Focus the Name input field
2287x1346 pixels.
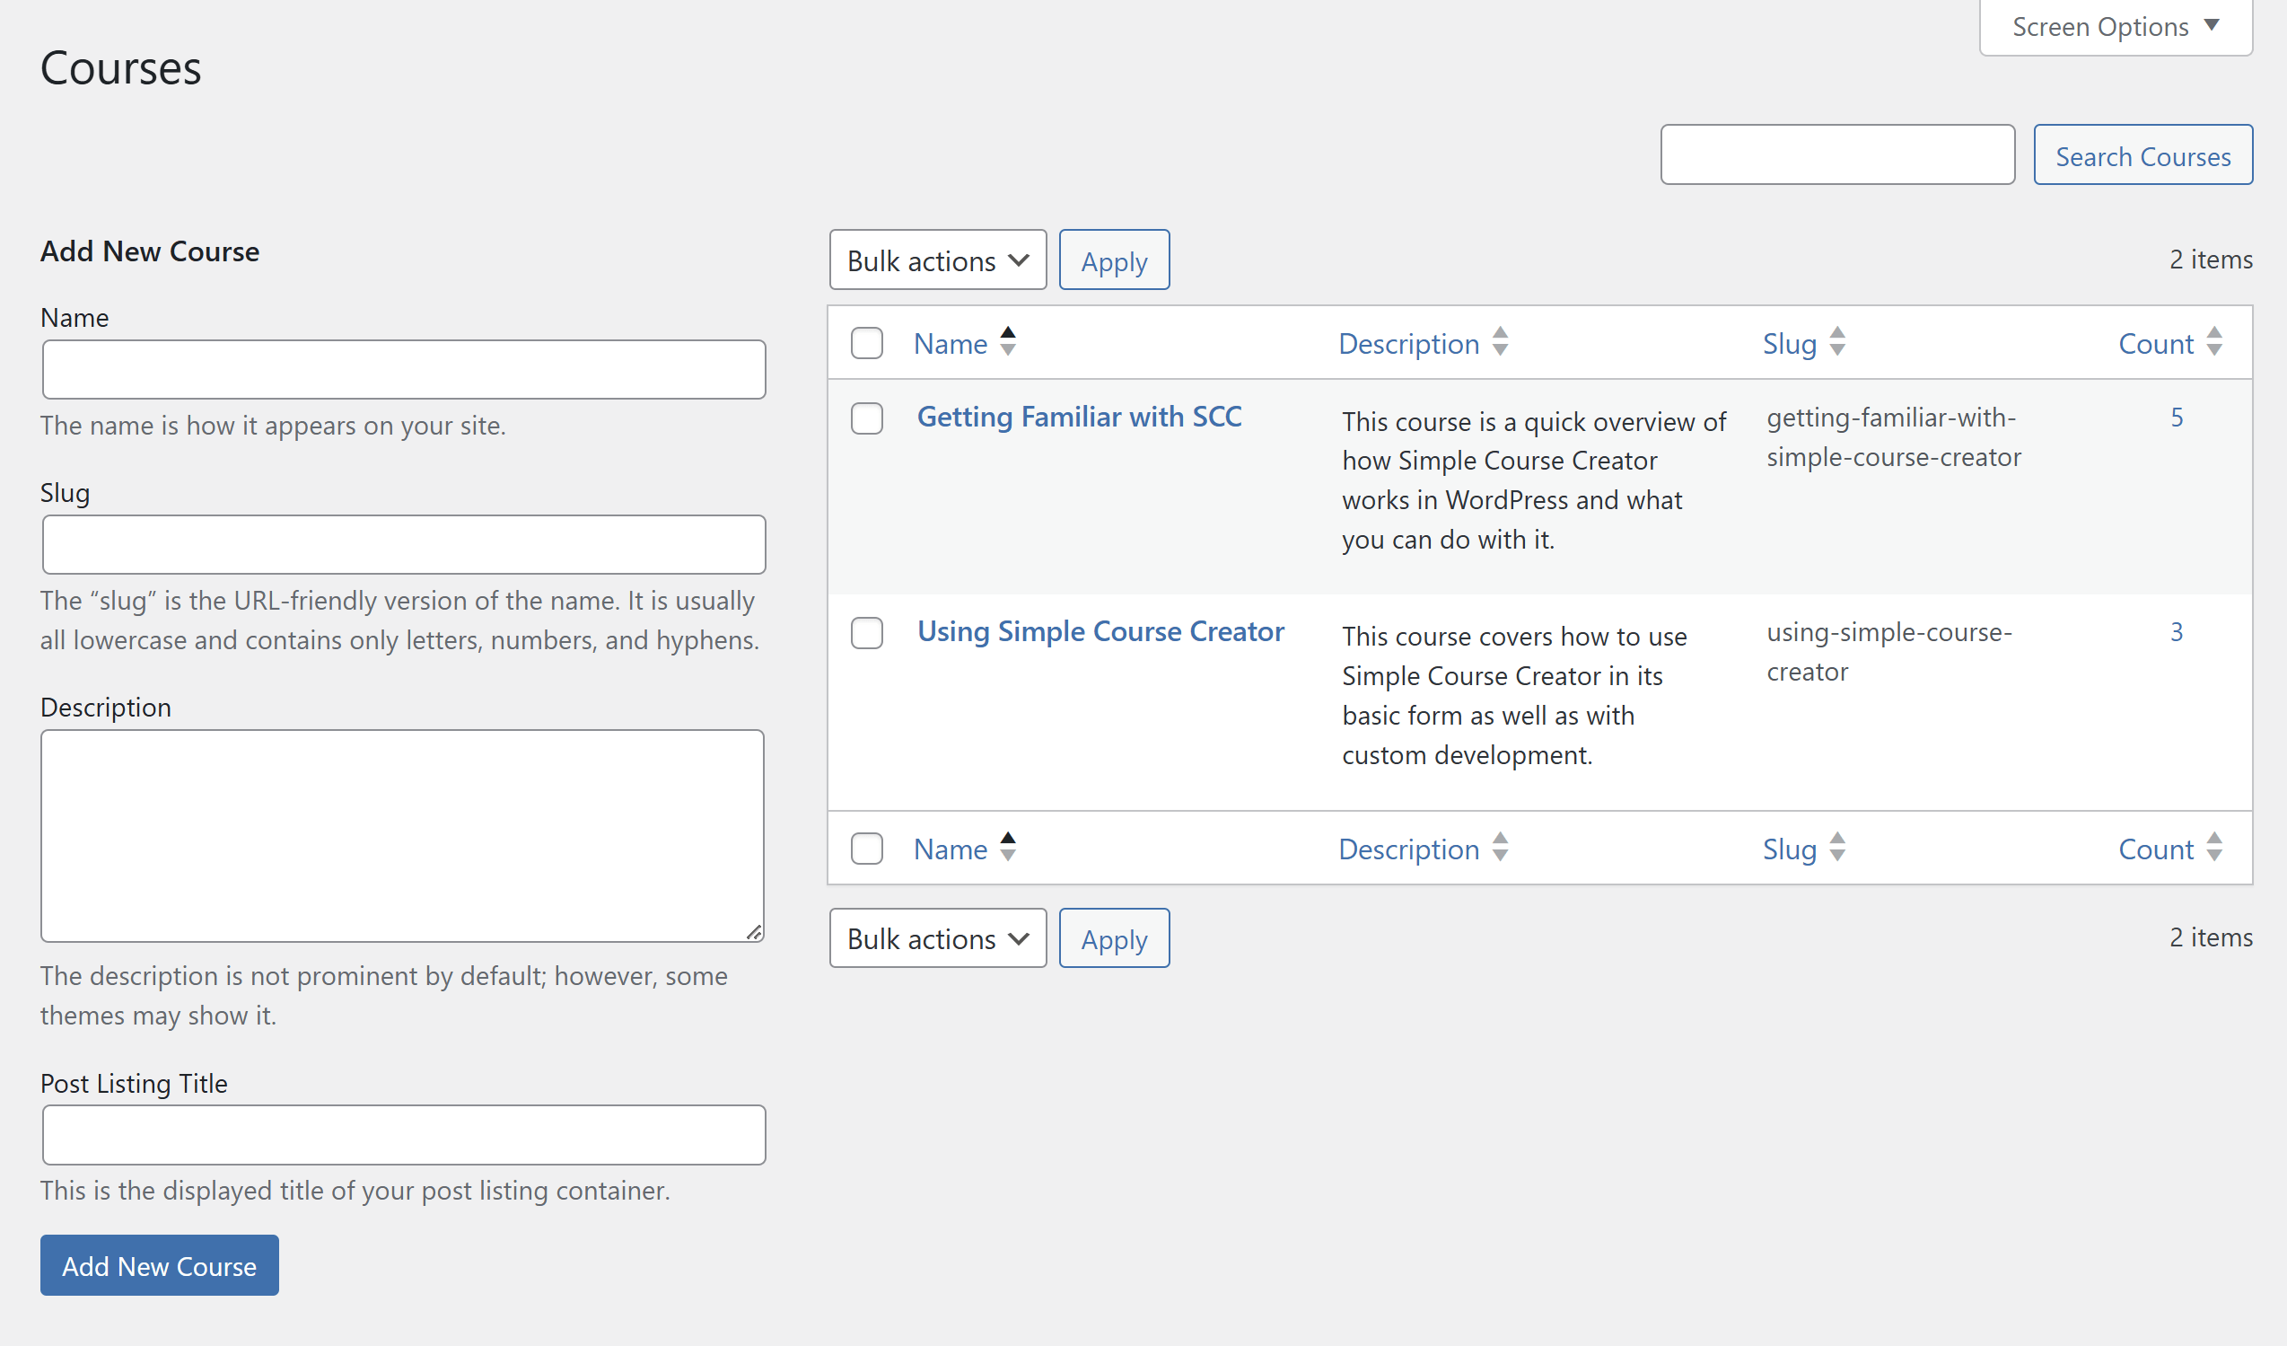(404, 369)
